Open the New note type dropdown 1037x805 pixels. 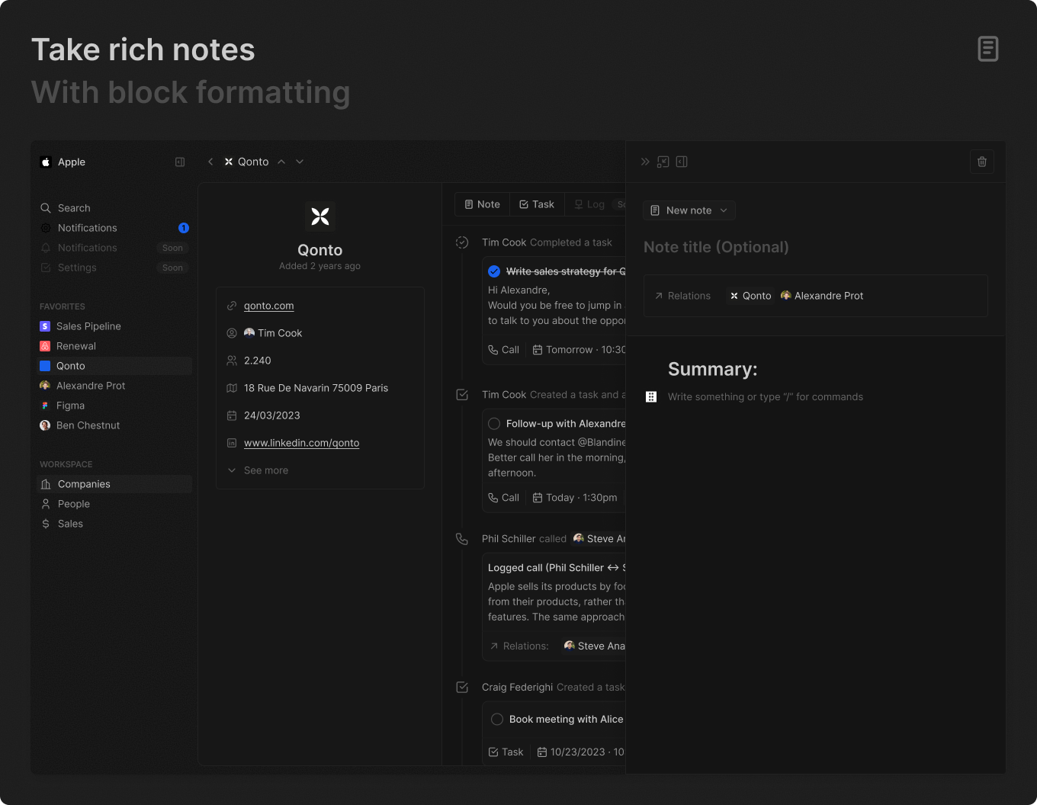click(689, 210)
